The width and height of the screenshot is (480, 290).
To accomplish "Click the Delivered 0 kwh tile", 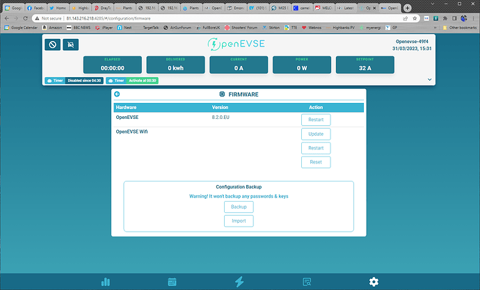I will [175, 65].
